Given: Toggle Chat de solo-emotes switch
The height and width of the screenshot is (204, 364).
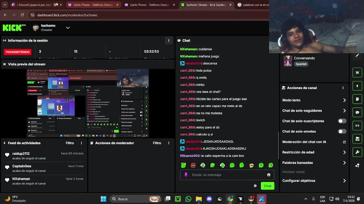Looking at the screenshot, I should point(342,131).
